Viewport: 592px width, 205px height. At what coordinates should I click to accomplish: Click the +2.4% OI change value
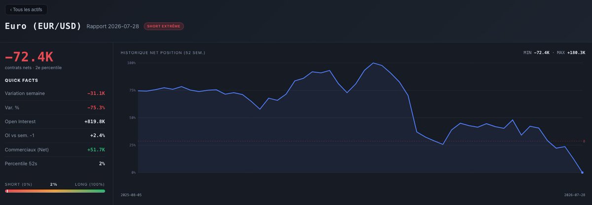(97, 135)
